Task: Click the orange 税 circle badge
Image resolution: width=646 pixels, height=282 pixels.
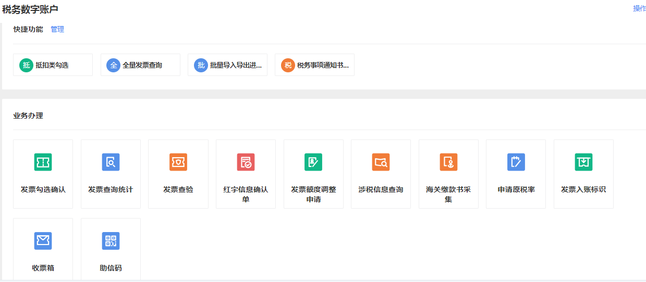Action: pyautogui.click(x=288, y=65)
